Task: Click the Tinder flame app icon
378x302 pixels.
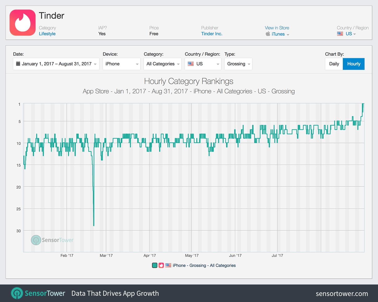Action: click(23, 23)
